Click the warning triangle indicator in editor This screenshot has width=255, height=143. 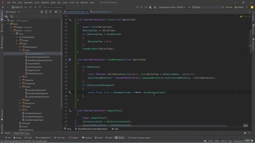pyautogui.click(x=241, y=16)
